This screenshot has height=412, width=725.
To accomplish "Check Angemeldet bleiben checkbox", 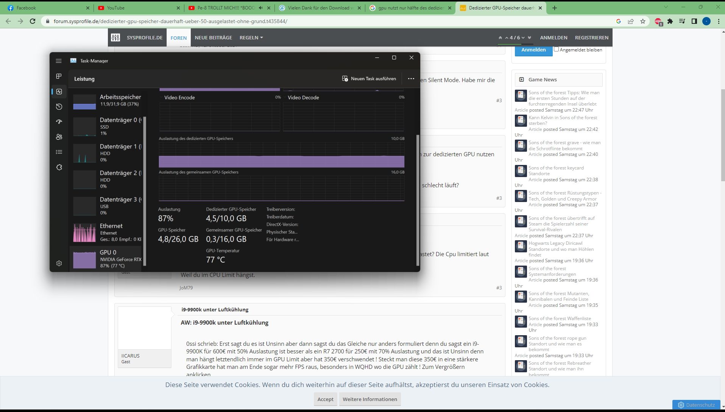I will tap(556, 49).
